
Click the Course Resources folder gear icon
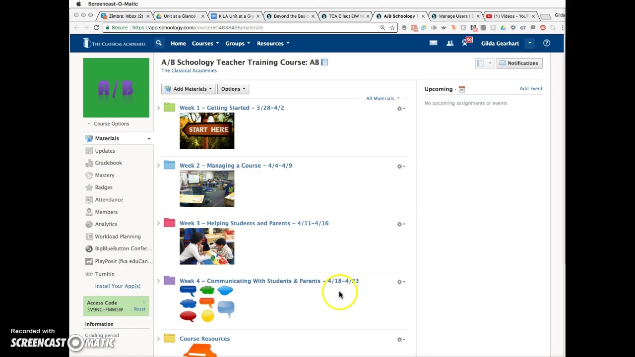click(401, 340)
